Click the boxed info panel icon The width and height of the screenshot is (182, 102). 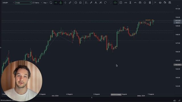point(121,3)
